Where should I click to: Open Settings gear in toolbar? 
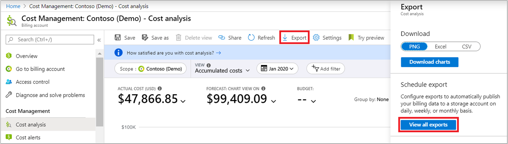click(x=316, y=38)
